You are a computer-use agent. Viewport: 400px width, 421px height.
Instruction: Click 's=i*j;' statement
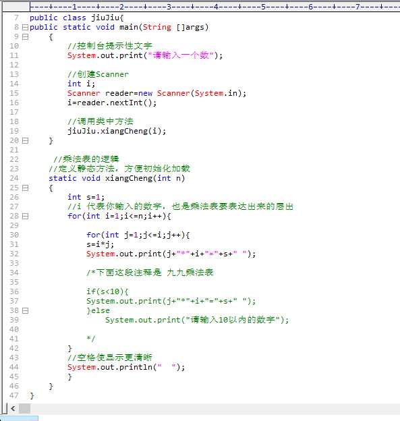(100, 244)
